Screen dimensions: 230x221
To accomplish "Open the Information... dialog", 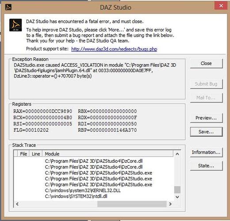I will click(x=206, y=152).
